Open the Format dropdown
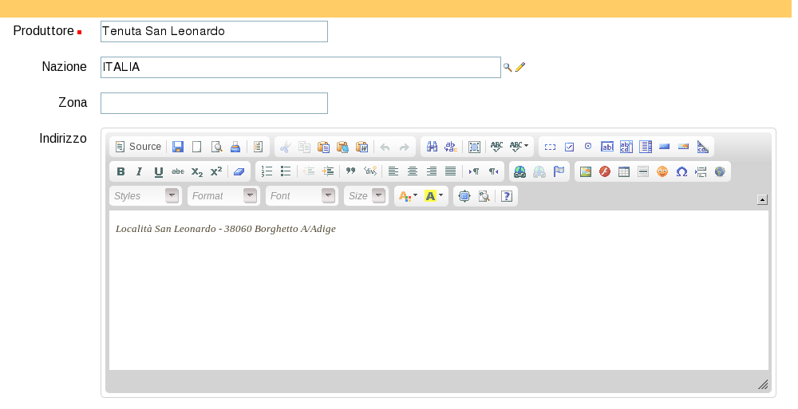Image resolution: width=798 pixels, height=409 pixels. [223, 196]
